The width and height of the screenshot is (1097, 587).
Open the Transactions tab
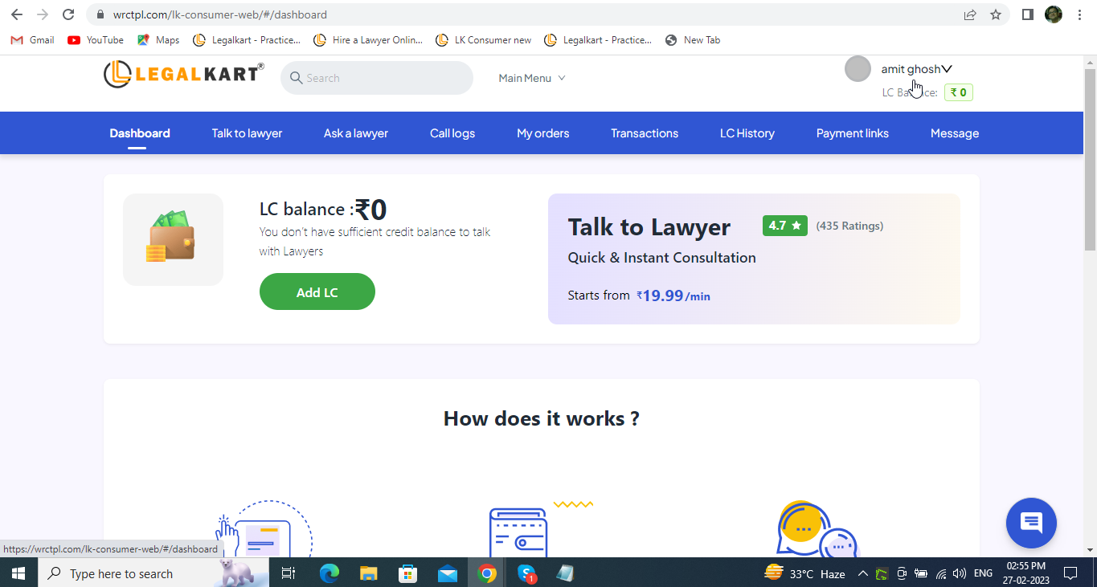click(644, 133)
